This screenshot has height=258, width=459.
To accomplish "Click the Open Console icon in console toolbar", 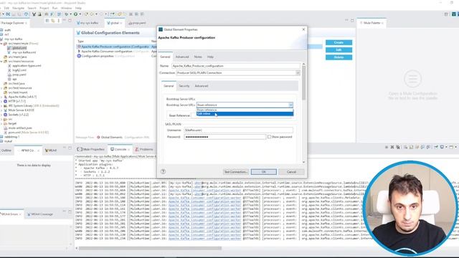I will point(451,147).
